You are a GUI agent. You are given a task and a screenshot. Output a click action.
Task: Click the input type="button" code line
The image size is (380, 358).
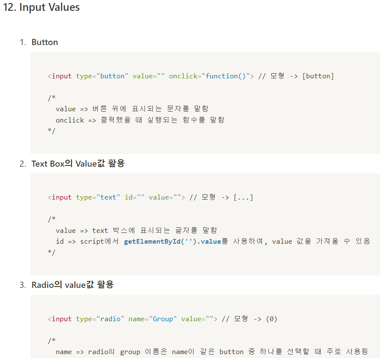click(191, 76)
